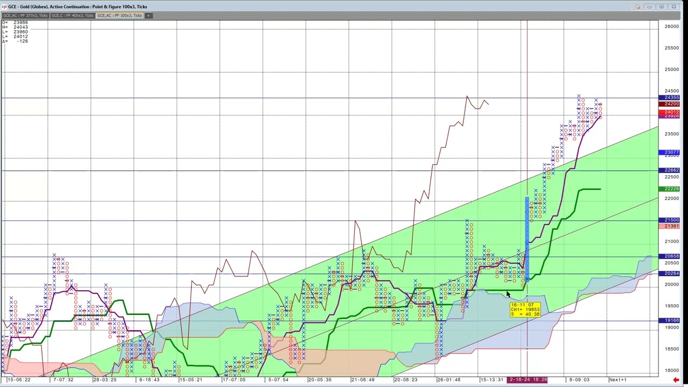Click the 8-09:03 time axis label
The image size is (688, 387).
point(579,380)
